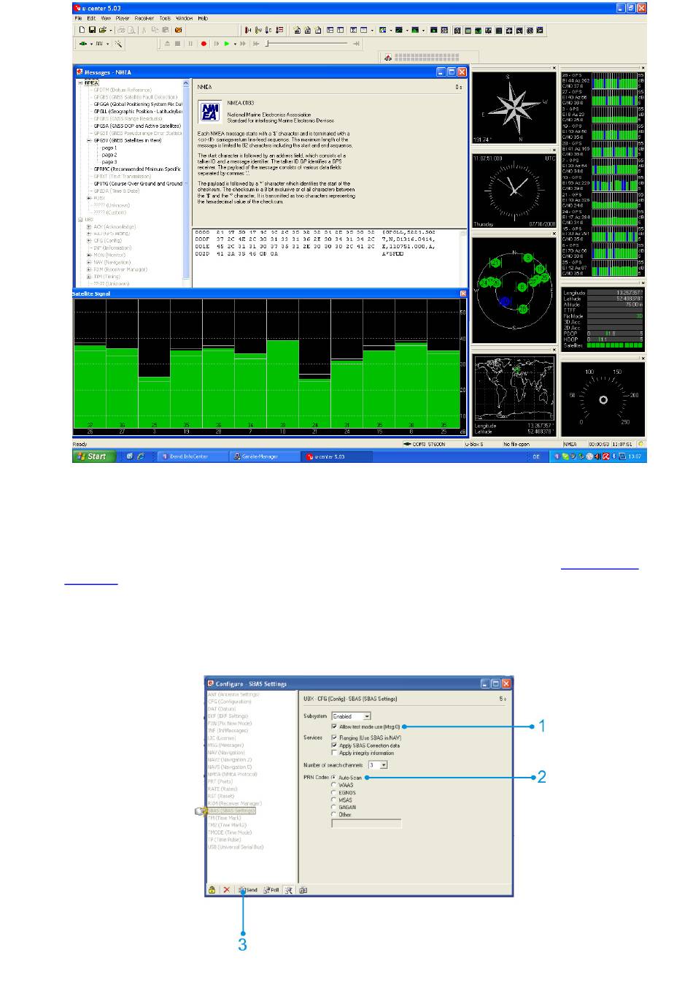The image size is (693, 993).
Task: Open the Player menu
Action: pos(123,18)
